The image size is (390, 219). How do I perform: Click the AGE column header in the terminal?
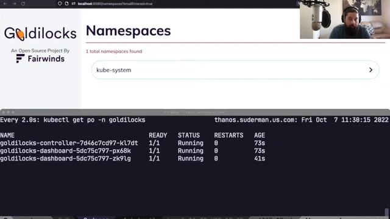click(x=260, y=135)
